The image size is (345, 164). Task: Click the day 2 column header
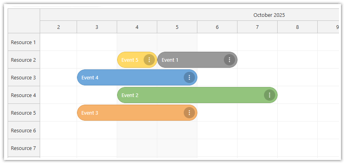pos(59,27)
